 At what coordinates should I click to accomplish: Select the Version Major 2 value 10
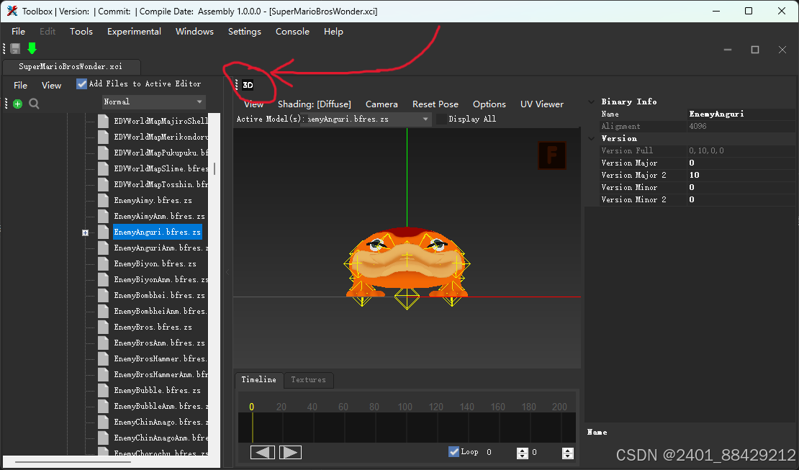741,175
